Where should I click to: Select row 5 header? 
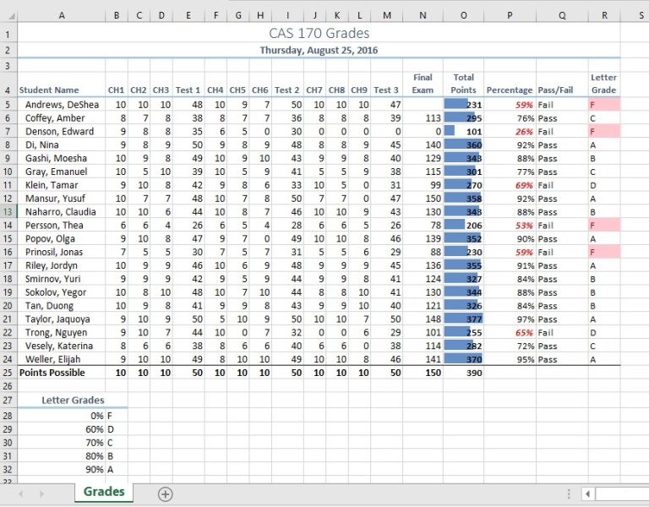(x=8, y=105)
